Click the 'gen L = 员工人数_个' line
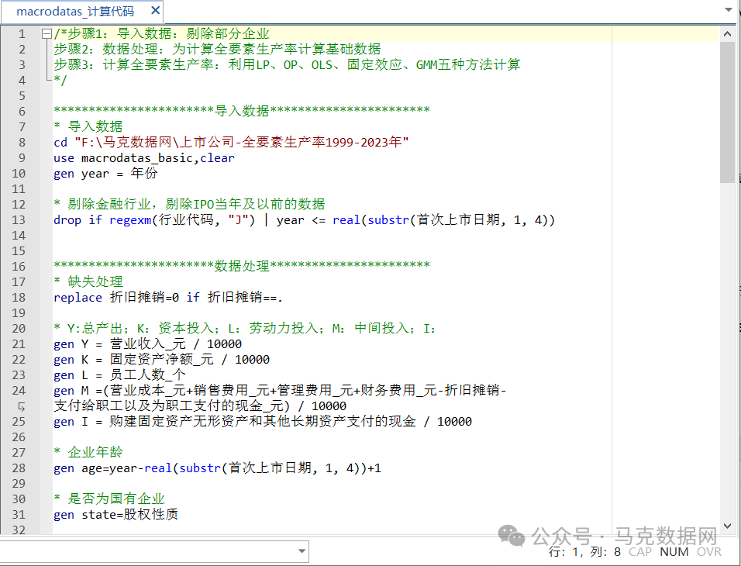This screenshot has width=741, height=566. (x=119, y=375)
